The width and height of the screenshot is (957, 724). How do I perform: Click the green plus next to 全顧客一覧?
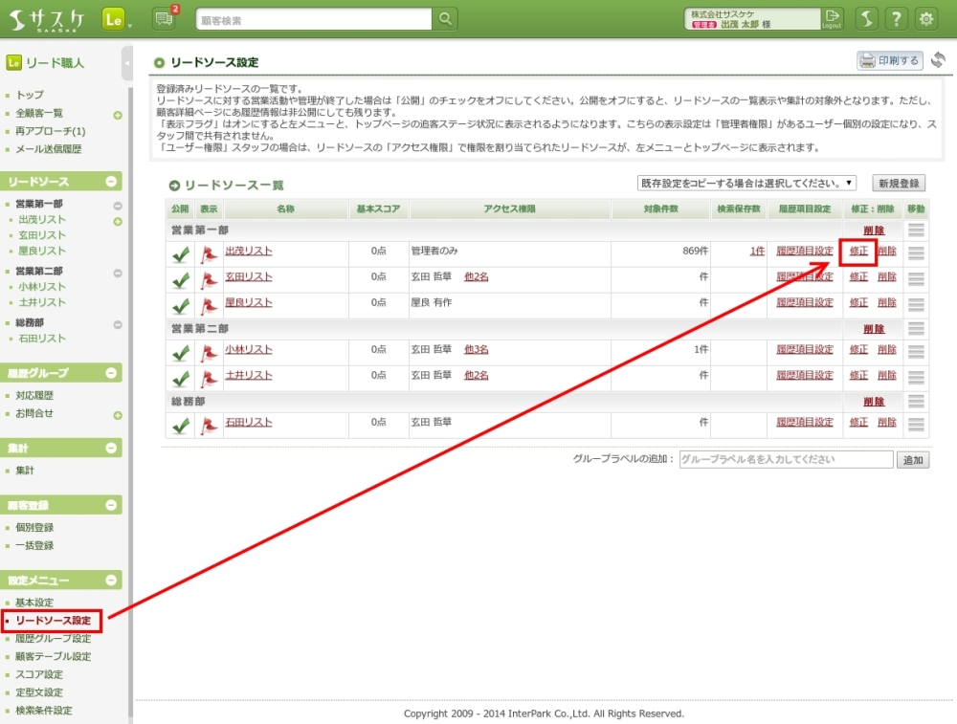pos(118,115)
